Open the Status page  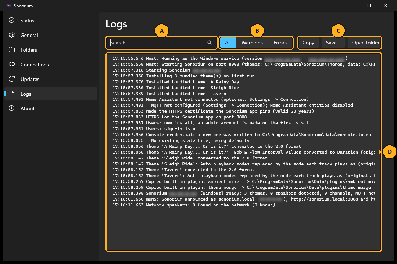(x=51, y=21)
